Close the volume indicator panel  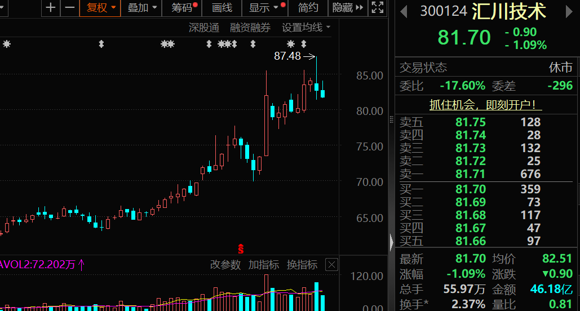pyautogui.click(x=331, y=265)
